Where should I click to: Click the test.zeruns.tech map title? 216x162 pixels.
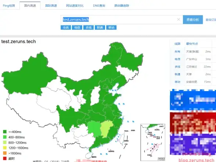(x=19, y=42)
